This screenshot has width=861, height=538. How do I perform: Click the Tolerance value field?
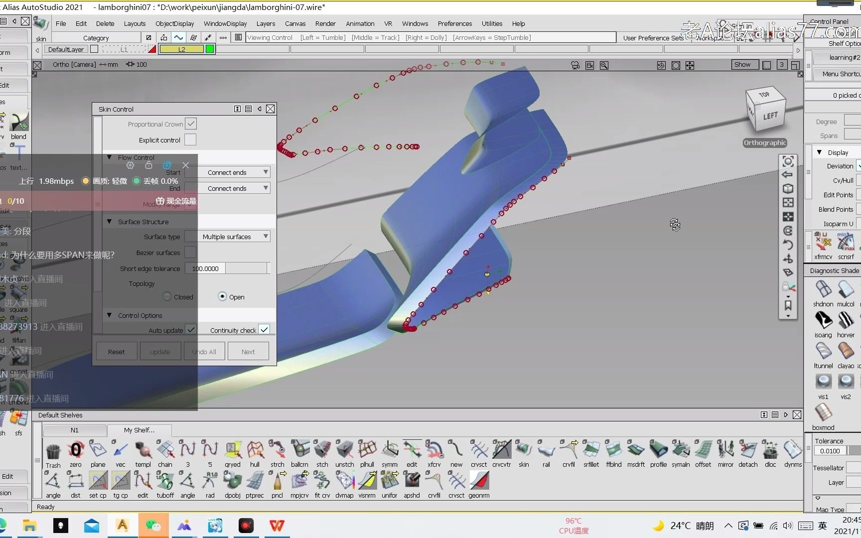(830, 450)
